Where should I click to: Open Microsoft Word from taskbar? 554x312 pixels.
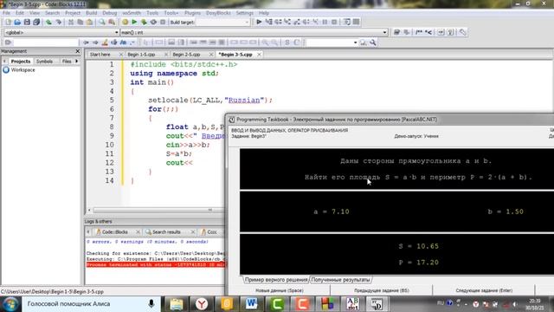tap(252, 304)
